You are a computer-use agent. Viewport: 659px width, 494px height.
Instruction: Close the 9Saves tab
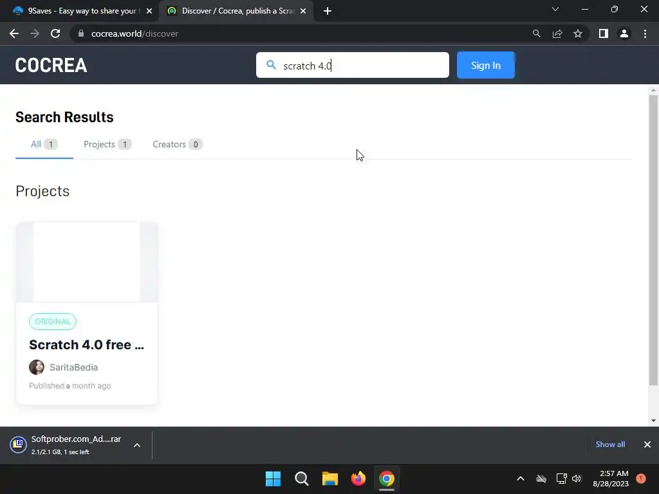[x=149, y=11]
